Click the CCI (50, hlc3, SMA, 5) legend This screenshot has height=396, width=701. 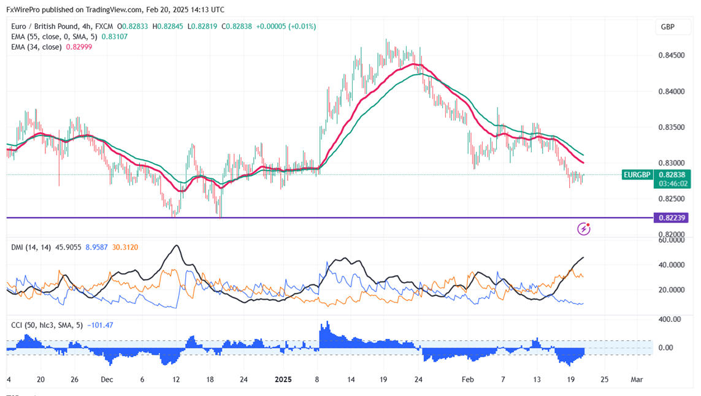tap(47, 325)
